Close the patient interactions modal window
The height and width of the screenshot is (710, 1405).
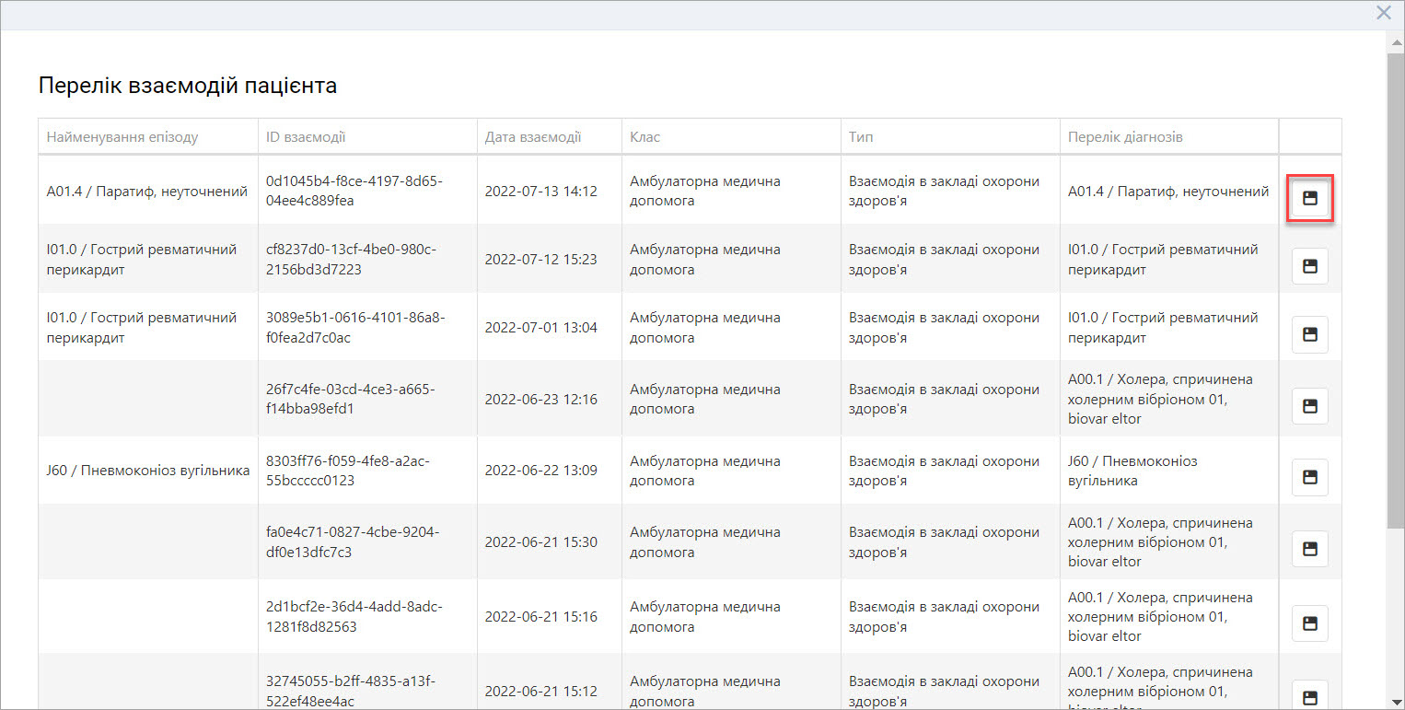(1383, 13)
